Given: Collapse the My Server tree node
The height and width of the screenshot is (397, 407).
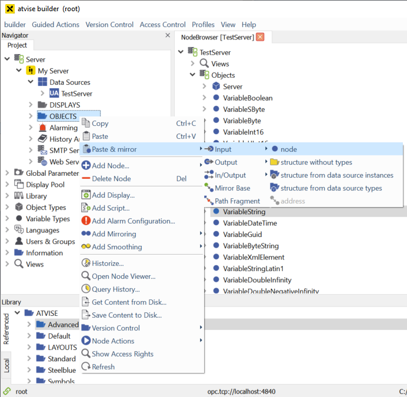Looking at the screenshot, I should pyautogui.click(x=19, y=71).
